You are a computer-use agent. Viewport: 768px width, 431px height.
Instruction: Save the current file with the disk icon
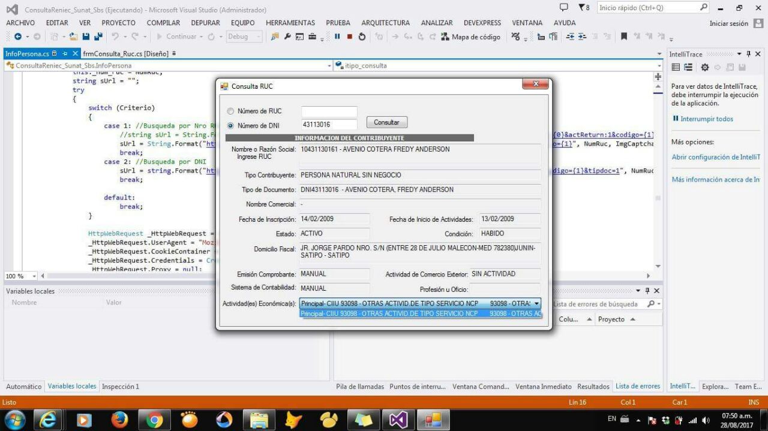click(86, 37)
